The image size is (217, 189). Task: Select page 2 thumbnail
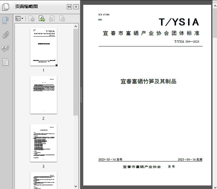point(43,95)
